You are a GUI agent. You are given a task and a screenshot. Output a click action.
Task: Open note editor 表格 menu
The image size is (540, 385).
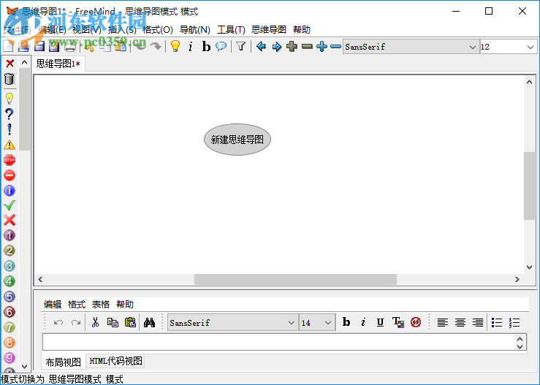click(x=101, y=305)
